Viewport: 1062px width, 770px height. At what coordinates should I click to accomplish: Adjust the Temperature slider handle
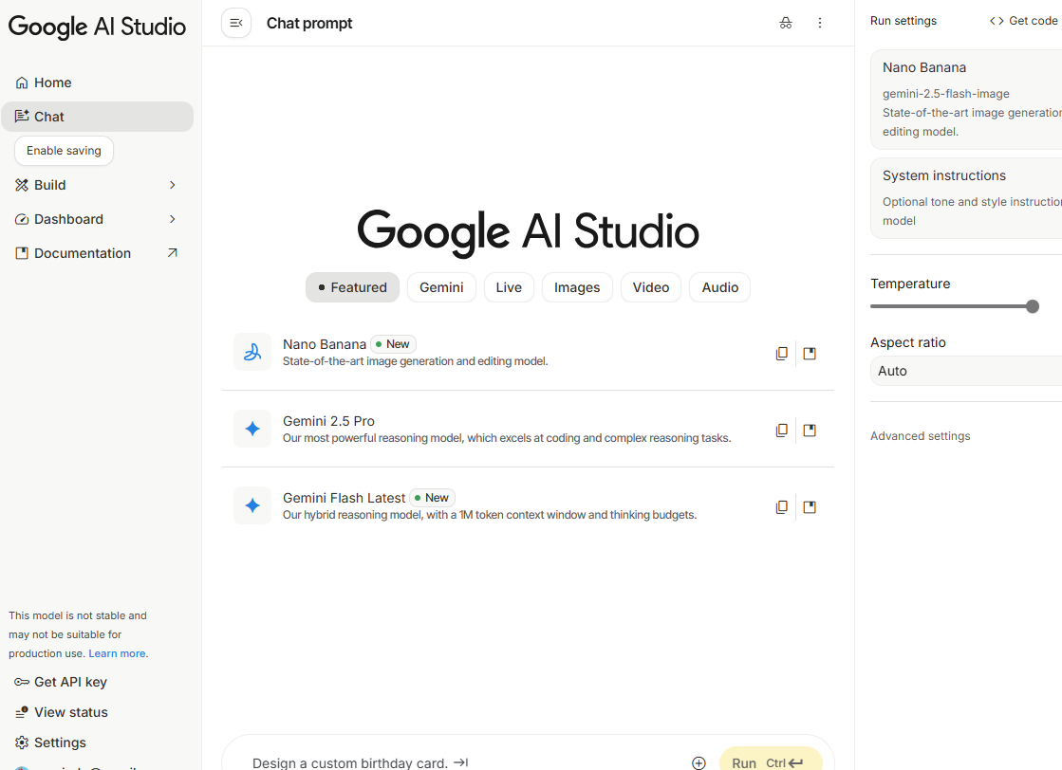click(x=1033, y=306)
